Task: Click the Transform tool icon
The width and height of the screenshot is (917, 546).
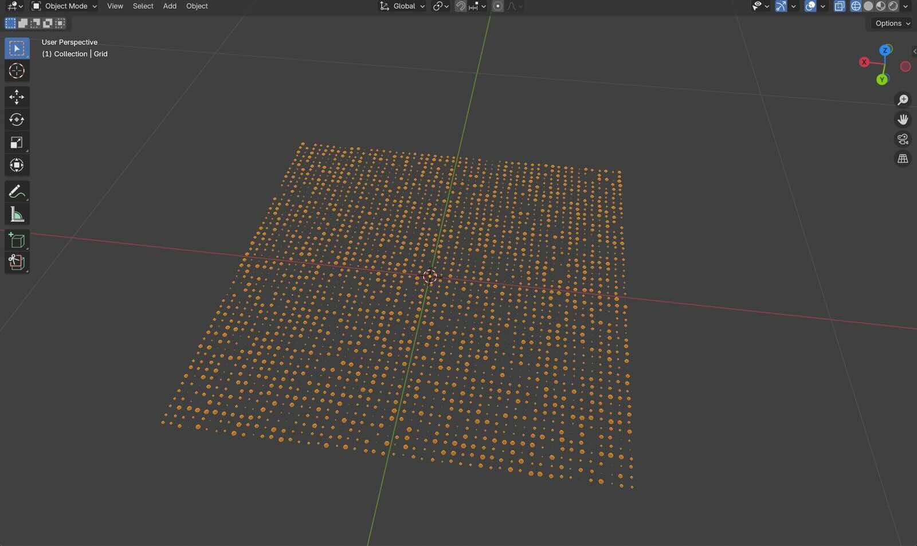Action: (x=17, y=166)
